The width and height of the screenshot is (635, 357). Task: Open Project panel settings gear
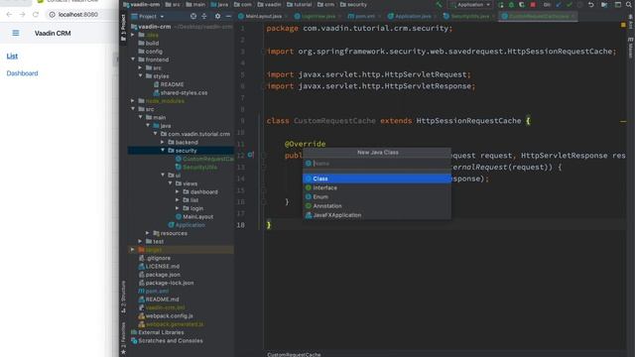pos(217,16)
